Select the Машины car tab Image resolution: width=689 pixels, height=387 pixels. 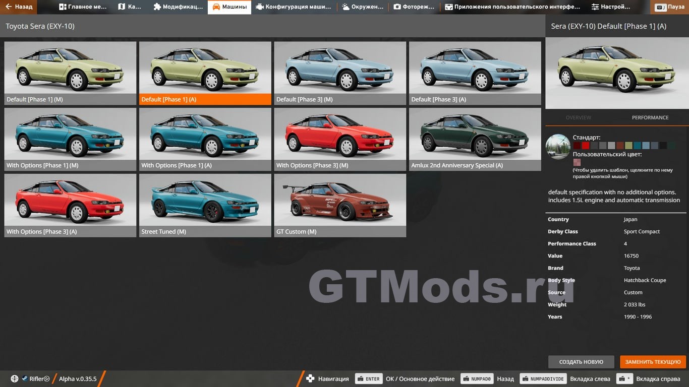(229, 7)
